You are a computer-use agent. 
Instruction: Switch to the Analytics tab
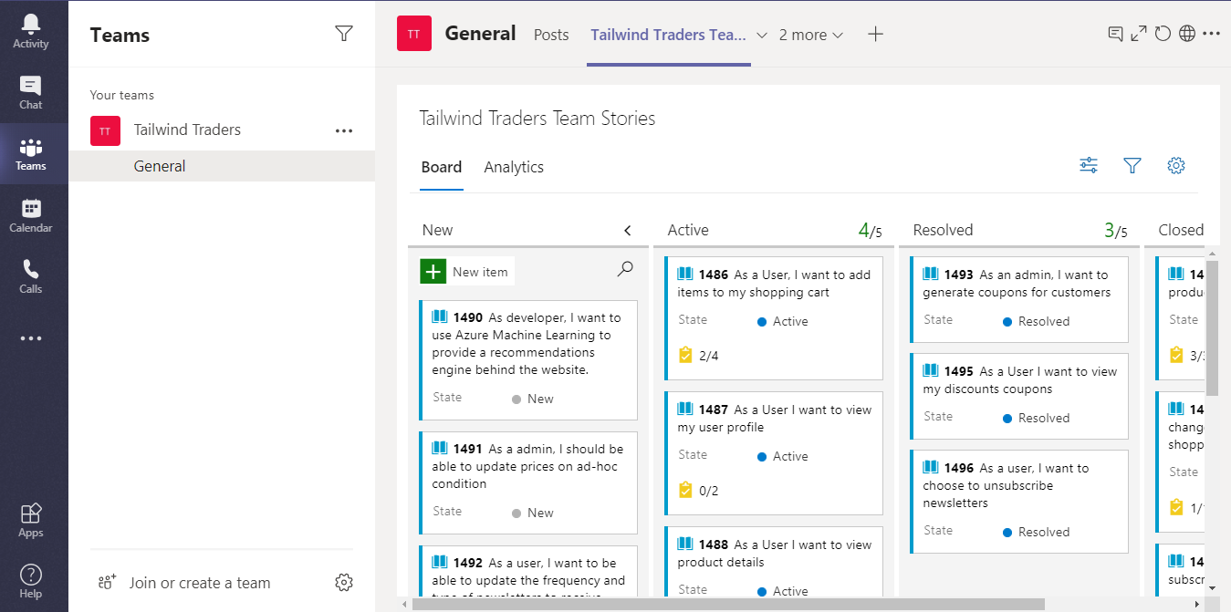tap(514, 167)
